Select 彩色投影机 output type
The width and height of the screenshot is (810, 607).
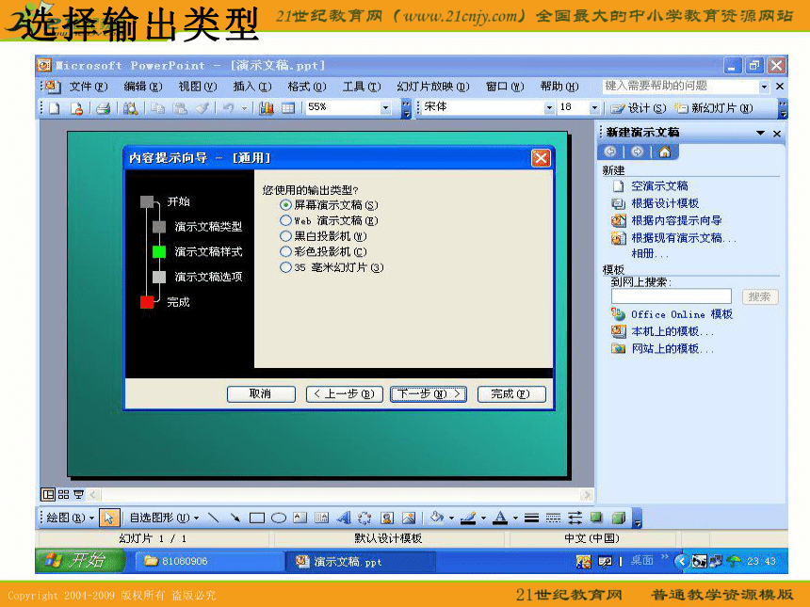(x=323, y=251)
